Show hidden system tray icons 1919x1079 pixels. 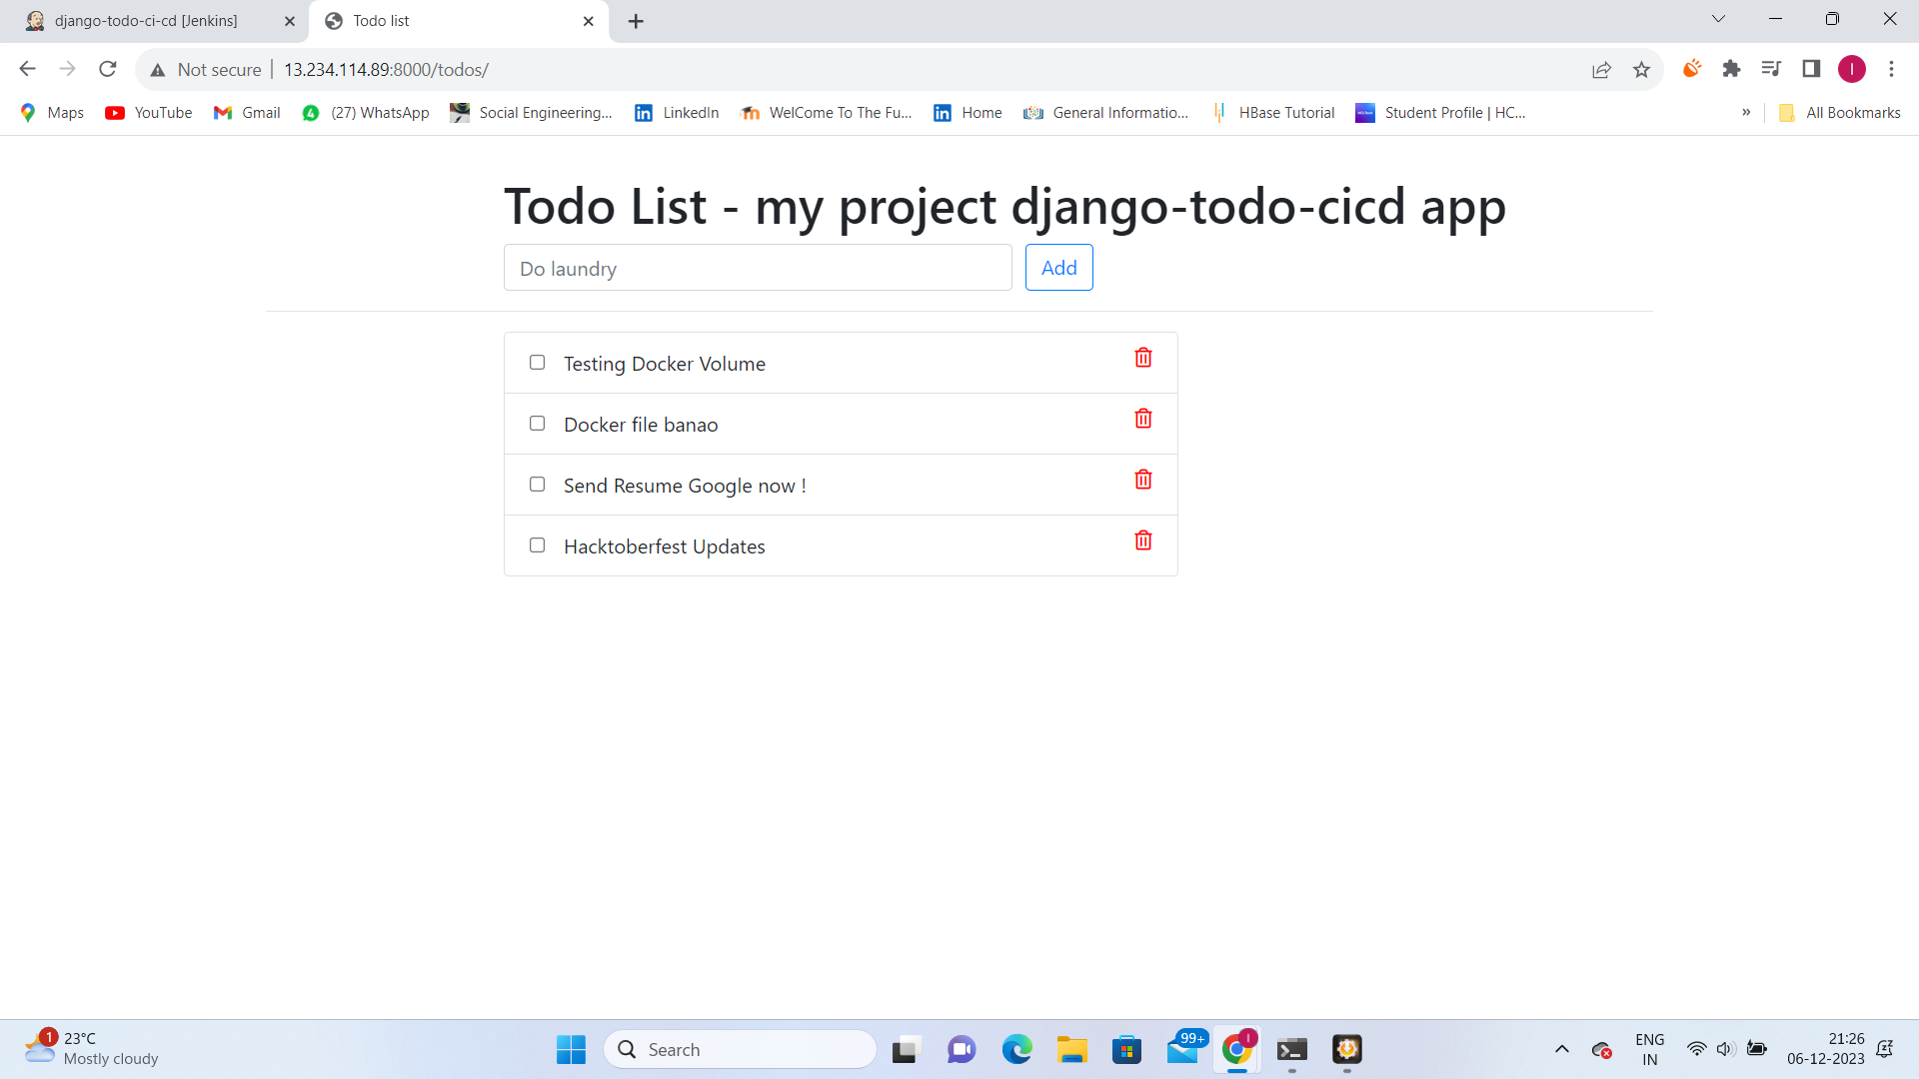[1561, 1049]
